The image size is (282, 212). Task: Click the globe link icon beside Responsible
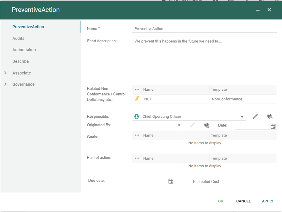(270, 117)
